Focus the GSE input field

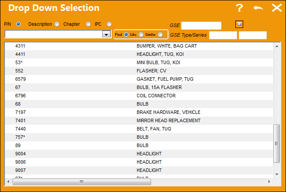click(x=201, y=25)
